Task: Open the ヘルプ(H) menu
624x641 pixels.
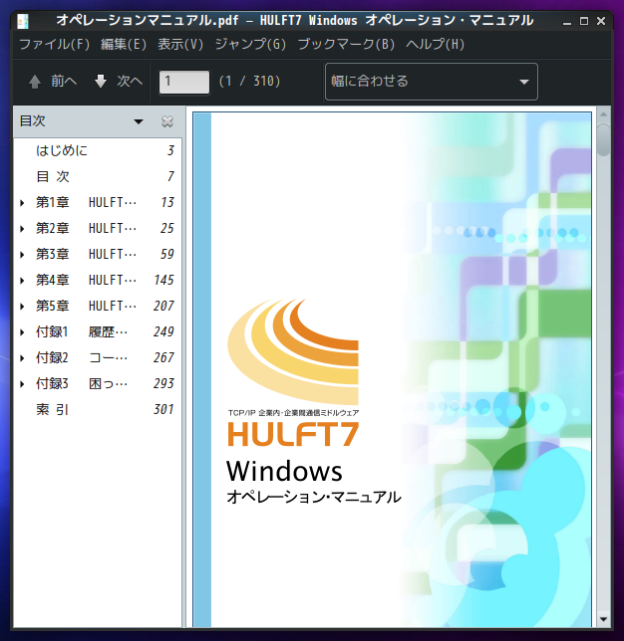Action: tap(436, 44)
